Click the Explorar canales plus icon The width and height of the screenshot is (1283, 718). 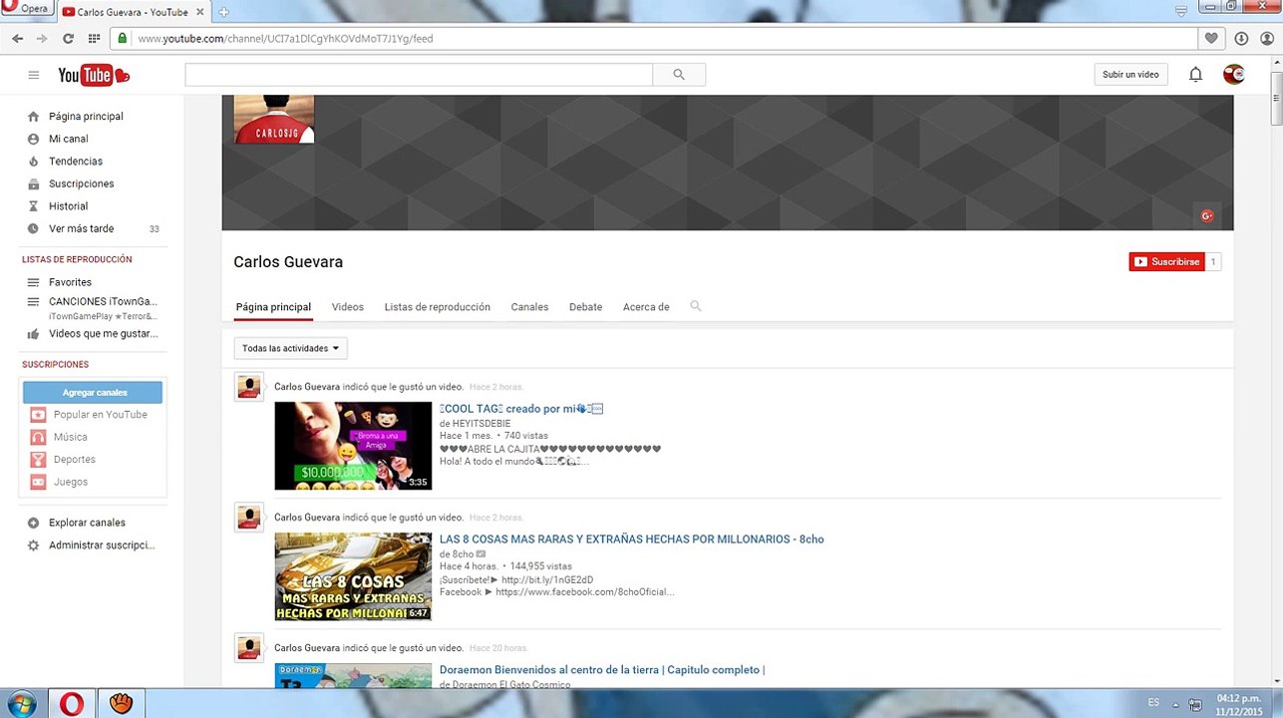pyautogui.click(x=33, y=523)
